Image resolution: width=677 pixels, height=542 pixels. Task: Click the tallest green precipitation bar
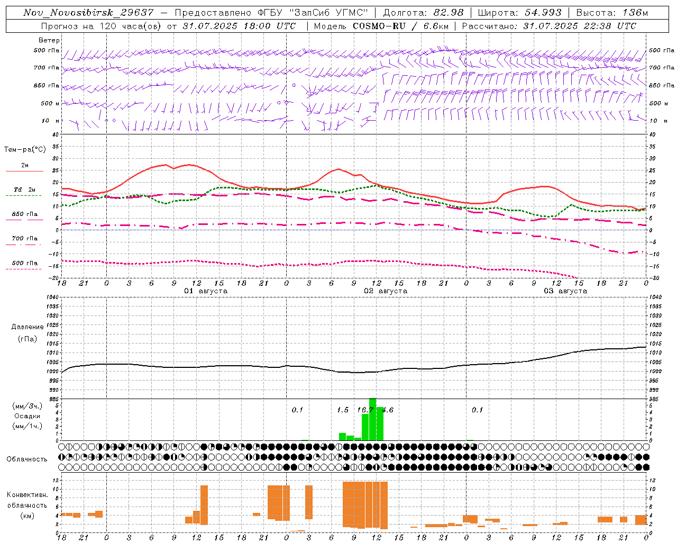372,419
